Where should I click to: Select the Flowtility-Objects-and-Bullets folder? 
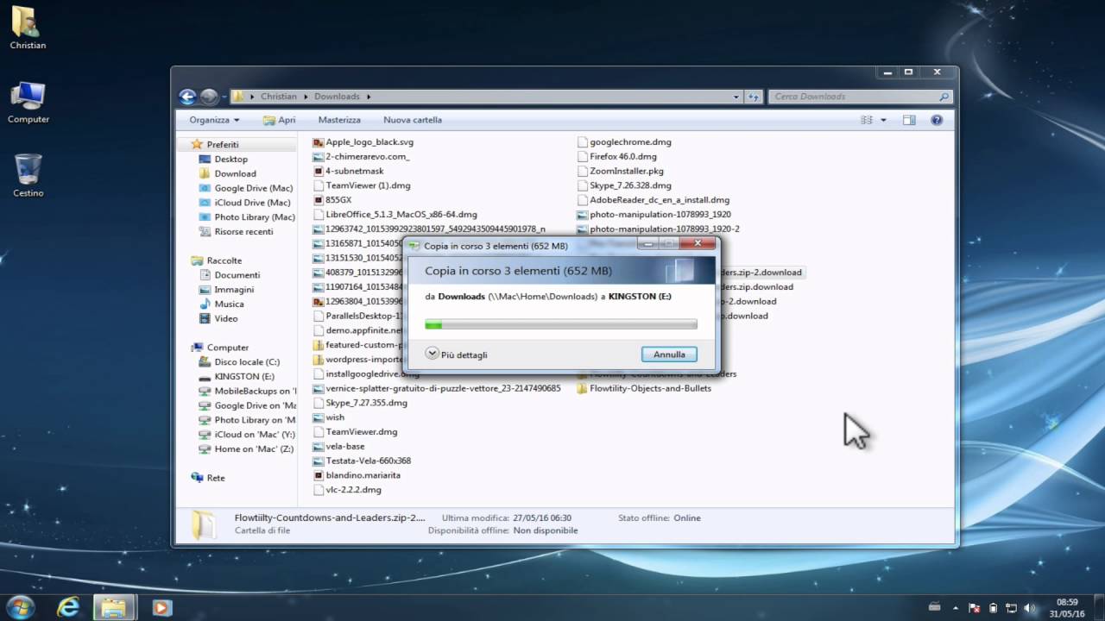coord(643,388)
